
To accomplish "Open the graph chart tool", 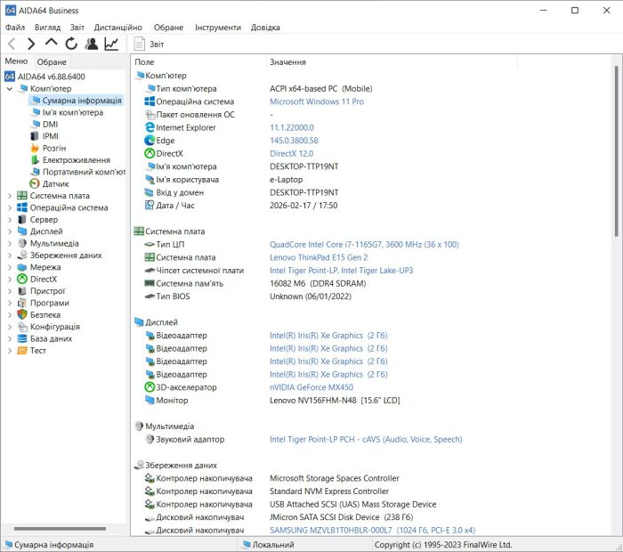I will [x=111, y=44].
